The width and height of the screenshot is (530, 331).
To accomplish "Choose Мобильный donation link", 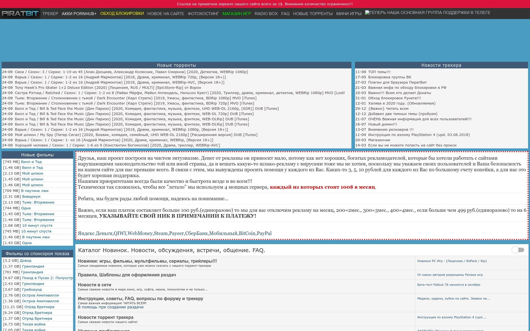I will (x=223, y=233).
